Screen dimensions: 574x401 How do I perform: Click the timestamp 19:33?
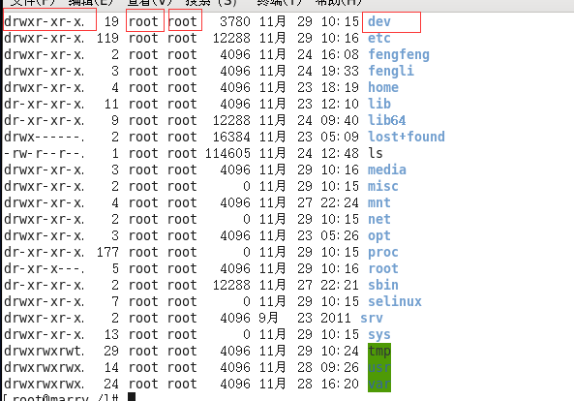click(x=340, y=71)
